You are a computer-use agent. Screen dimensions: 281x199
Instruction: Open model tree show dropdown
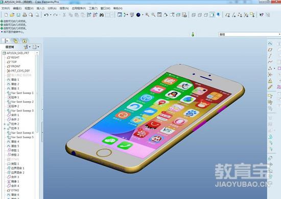(x=35, y=47)
